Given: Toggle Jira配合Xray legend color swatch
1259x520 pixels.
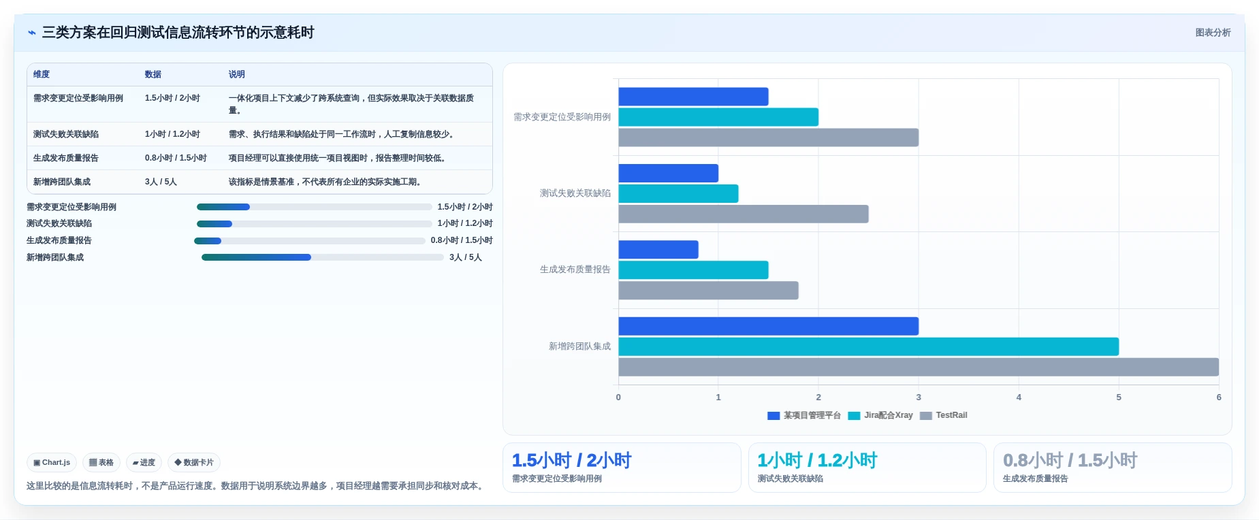Looking at the screenshot, I should click(x=854, y=416).
